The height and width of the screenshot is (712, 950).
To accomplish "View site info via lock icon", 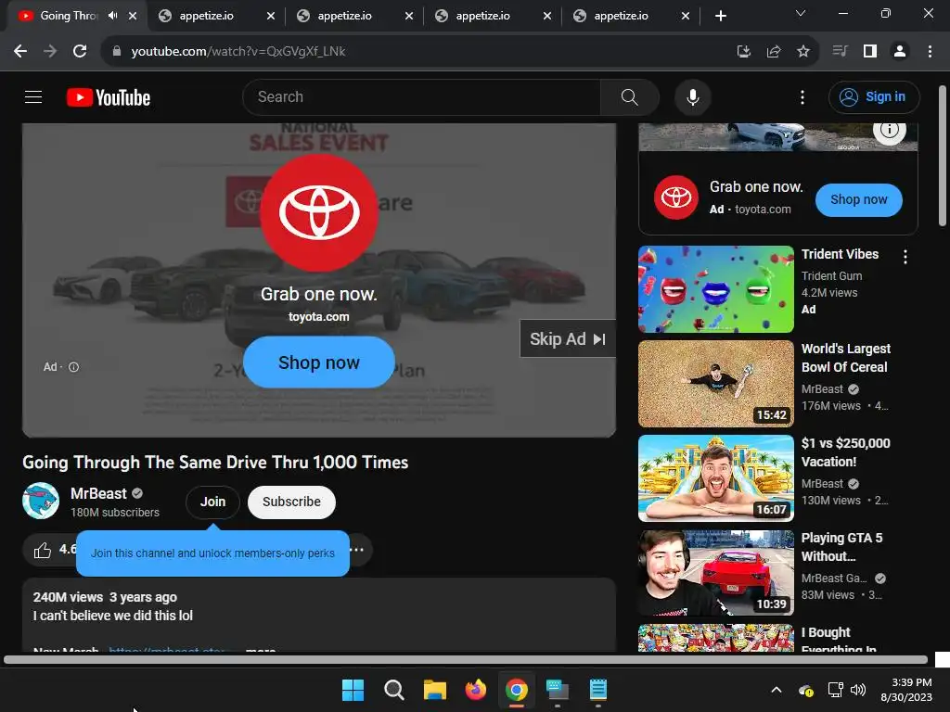I will coord(117,52).
